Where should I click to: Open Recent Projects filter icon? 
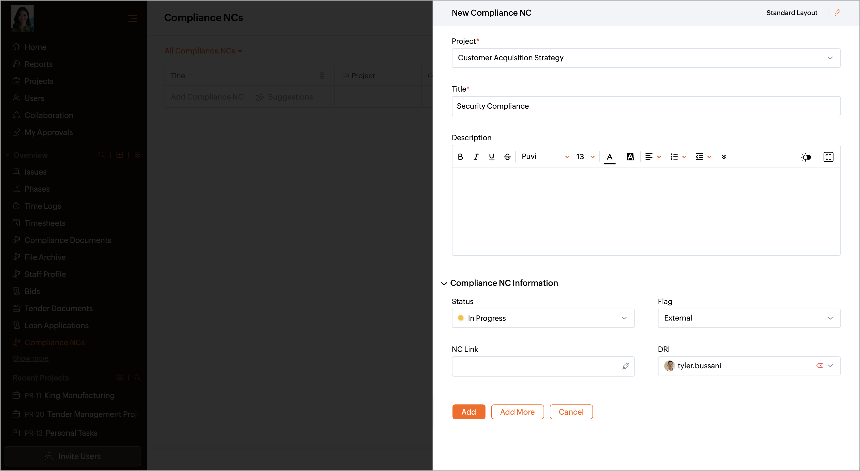120,377
